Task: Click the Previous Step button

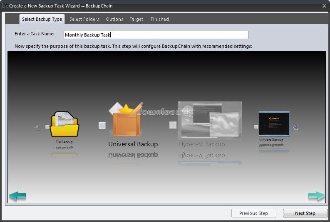Action: [x=253, y=213]
